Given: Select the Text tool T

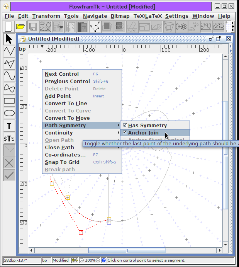Looking at the screenshot, I should tap(9, 126).
